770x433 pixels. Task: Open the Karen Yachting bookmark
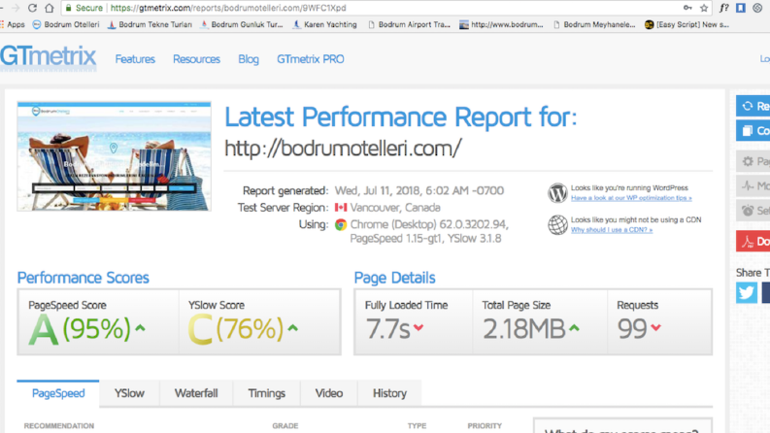(325, 24)
